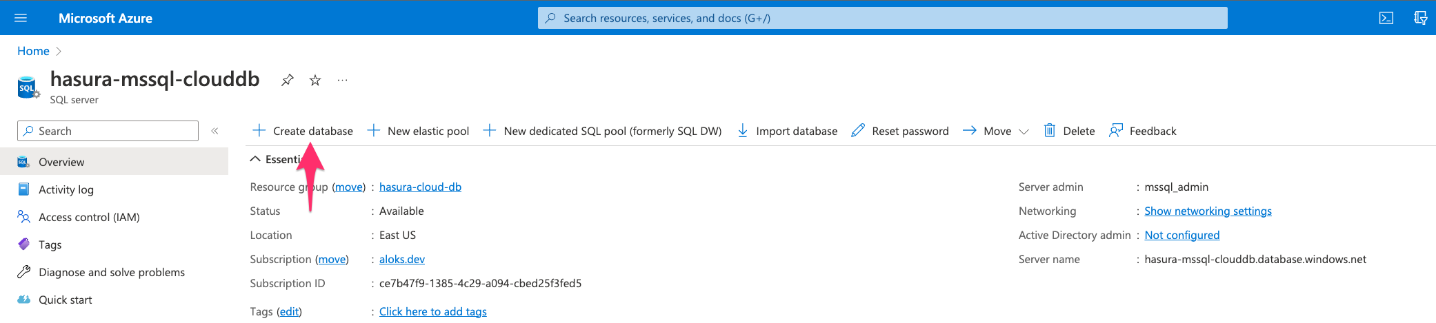Open the aloks.dev subscription link
Viewport: 1436px width, 323px height.
pos(402,259)
